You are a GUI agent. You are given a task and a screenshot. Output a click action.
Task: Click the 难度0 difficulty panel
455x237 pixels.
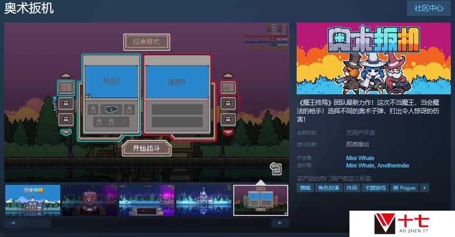[177, 82]
